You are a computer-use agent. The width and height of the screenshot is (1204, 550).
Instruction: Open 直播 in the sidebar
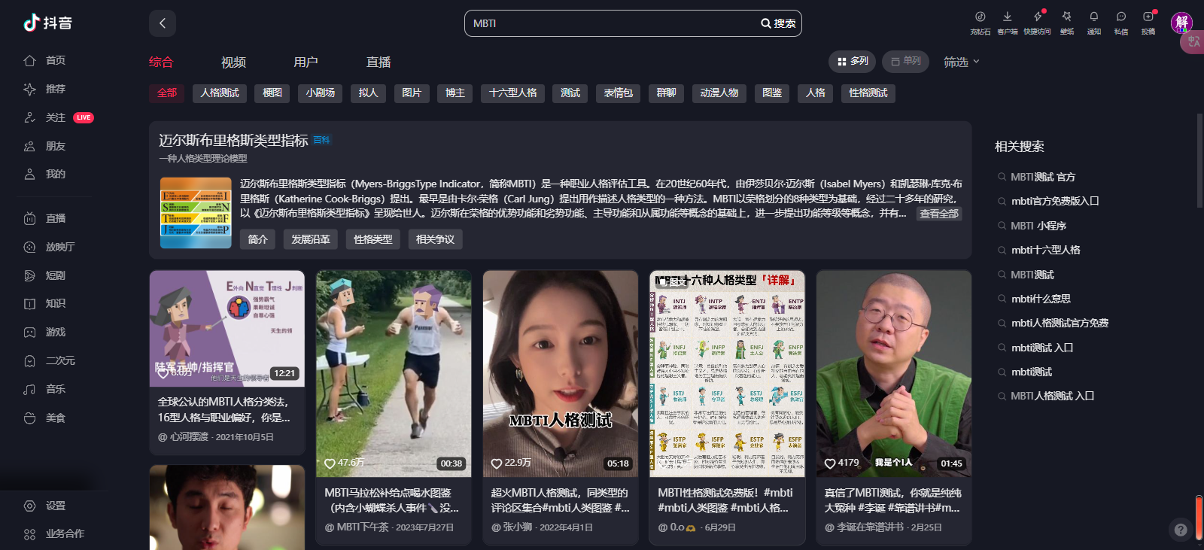pos(45,218)
